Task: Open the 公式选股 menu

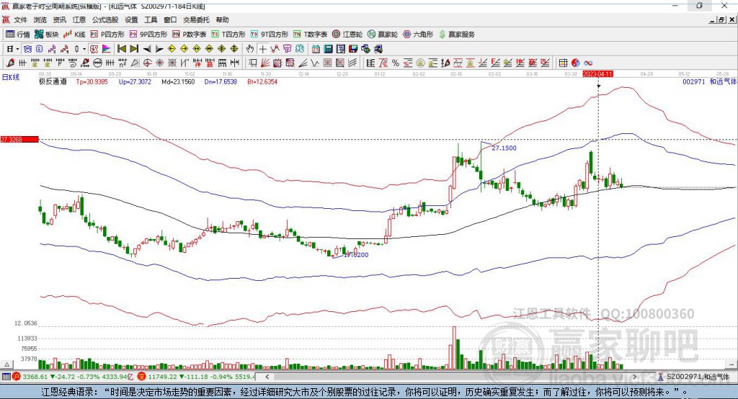Action: [x=105, y=19]
